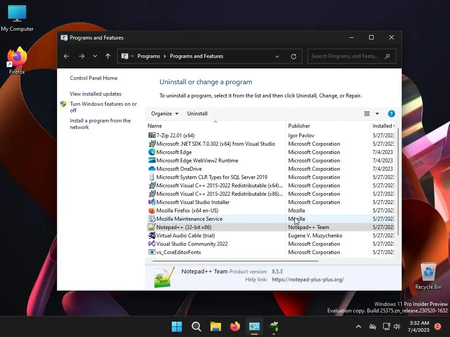Select 'Virtual Audio Cable (trial)' row text
This screenshot has height=337, width=450.
pyautogui.click(x=185, y=236)
